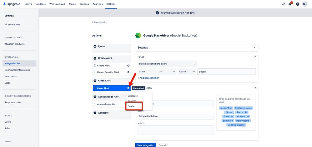The width and height of the screenshot is (312, 147).
Task: Select the Resource Name field tag
Action: click(243, 108)
